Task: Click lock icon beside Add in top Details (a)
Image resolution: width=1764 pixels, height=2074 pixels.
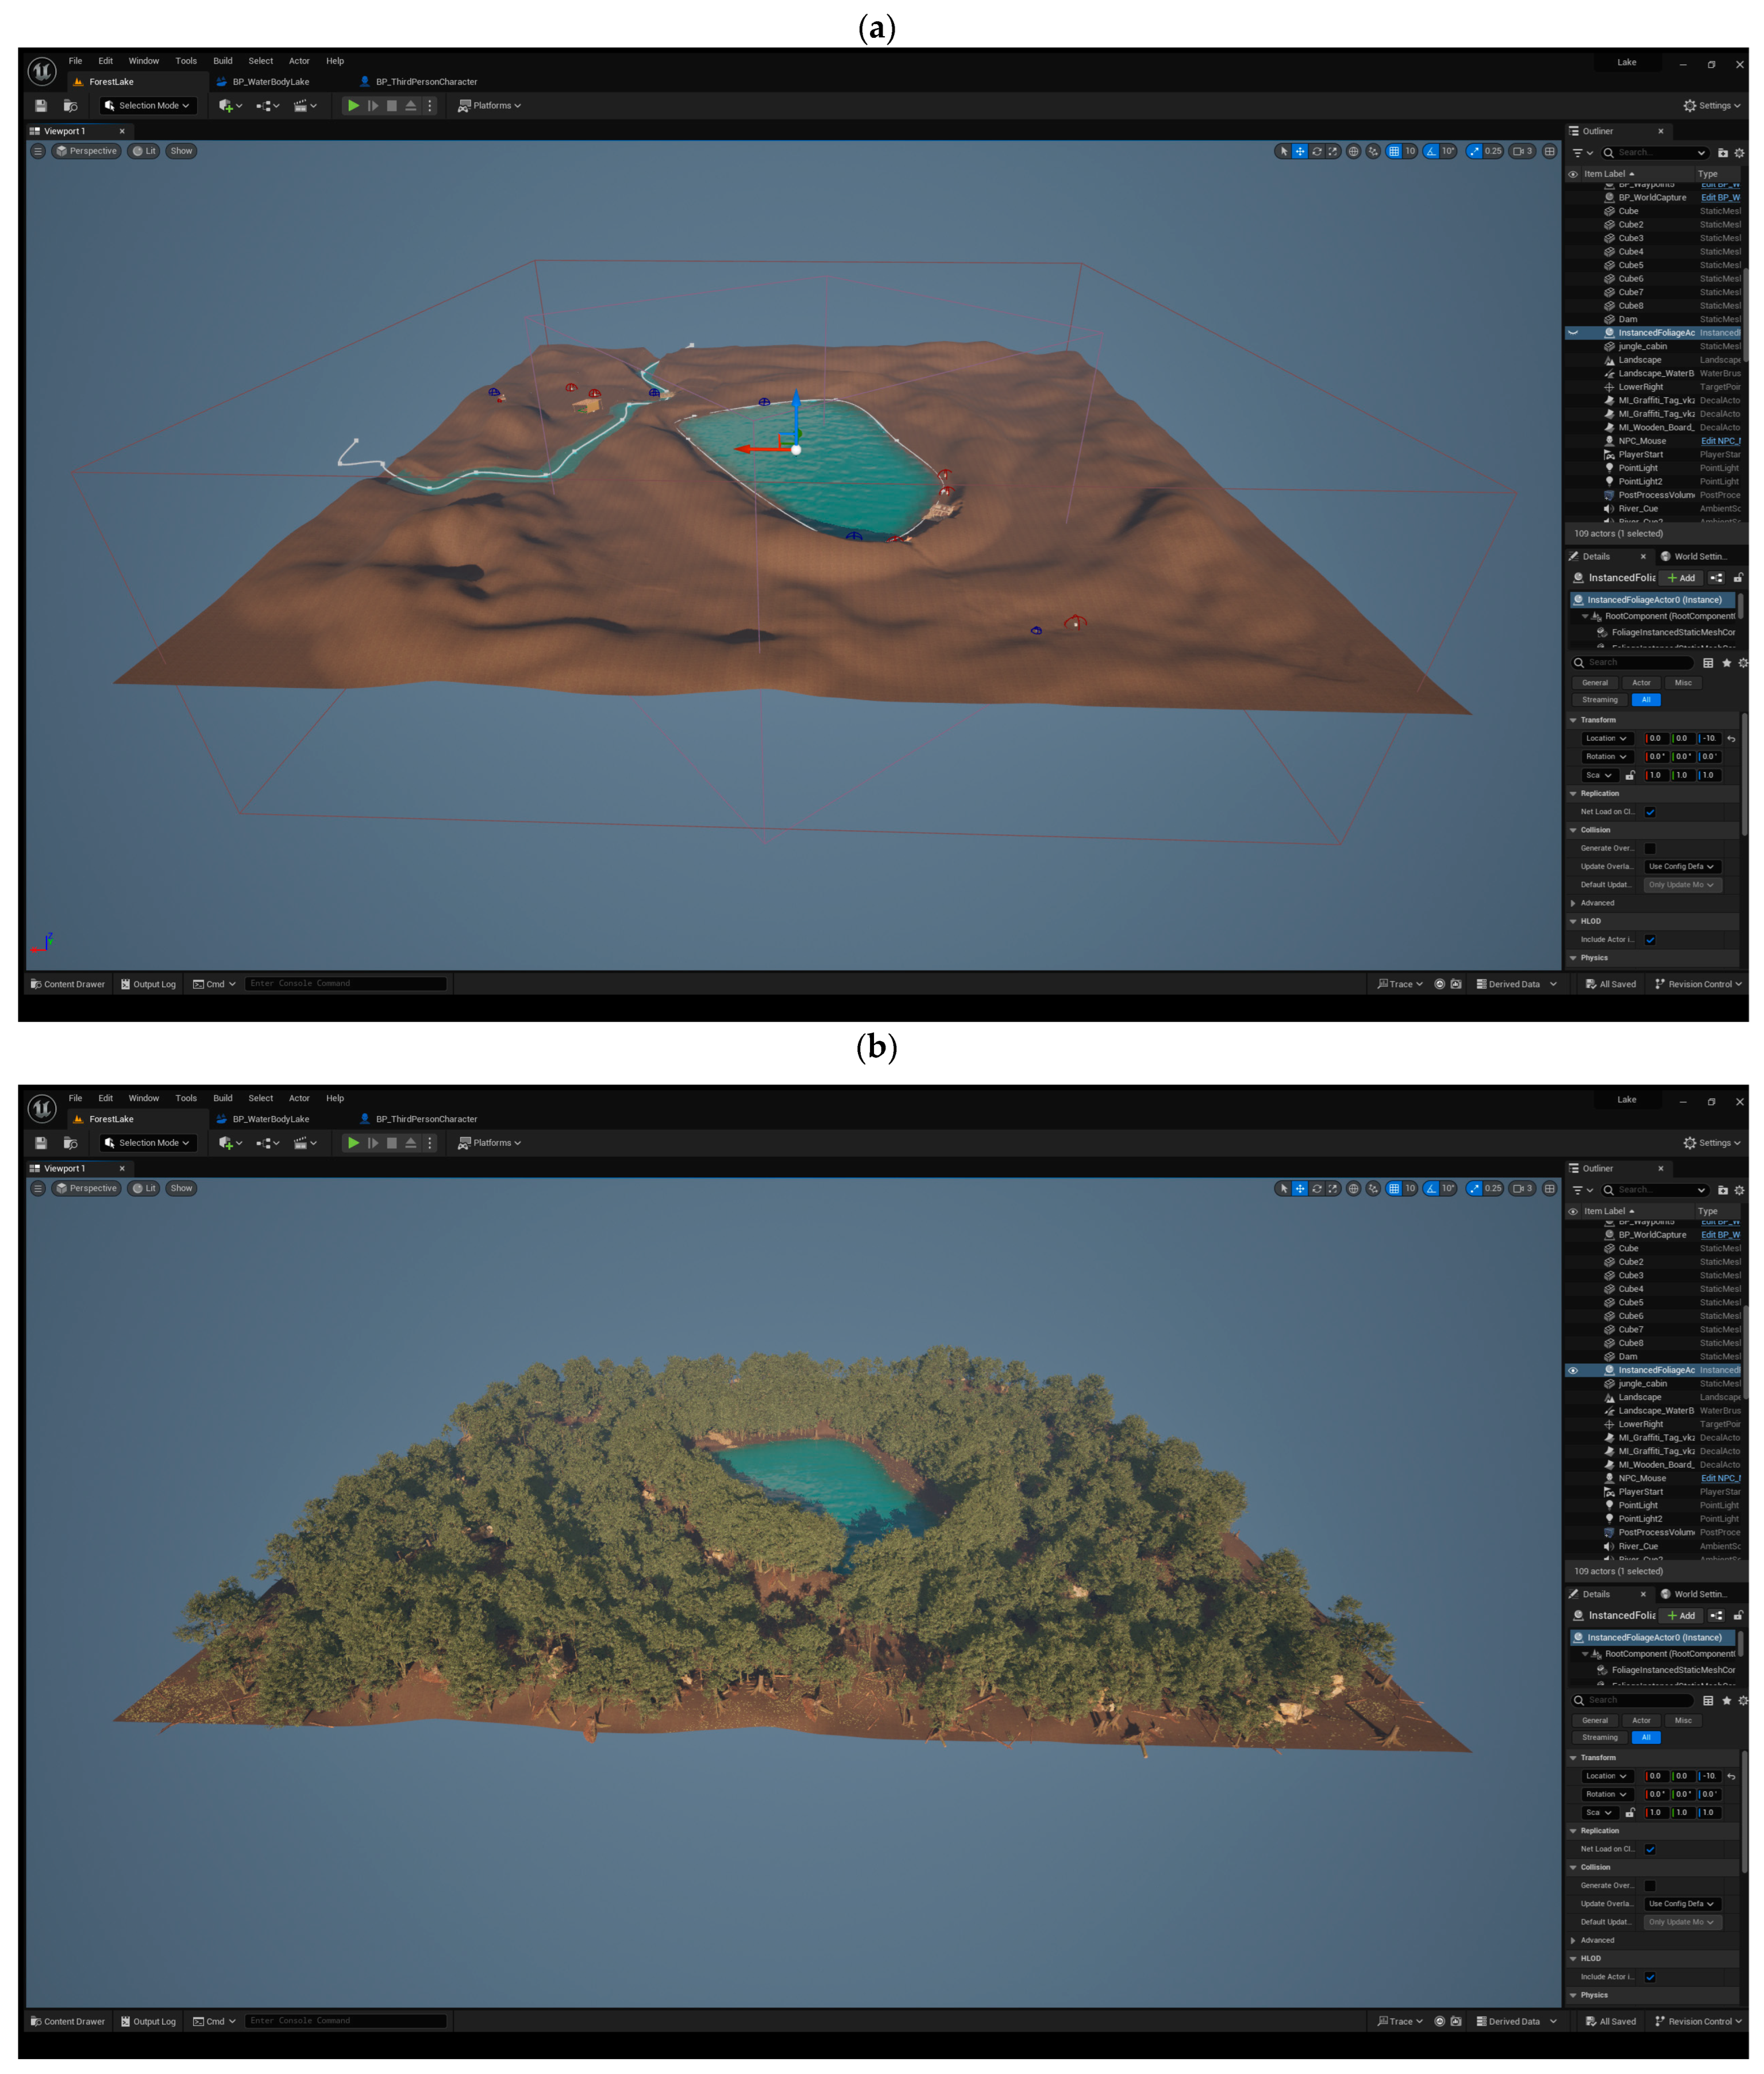Action: pyautogui.click(x=1738, y=578)
